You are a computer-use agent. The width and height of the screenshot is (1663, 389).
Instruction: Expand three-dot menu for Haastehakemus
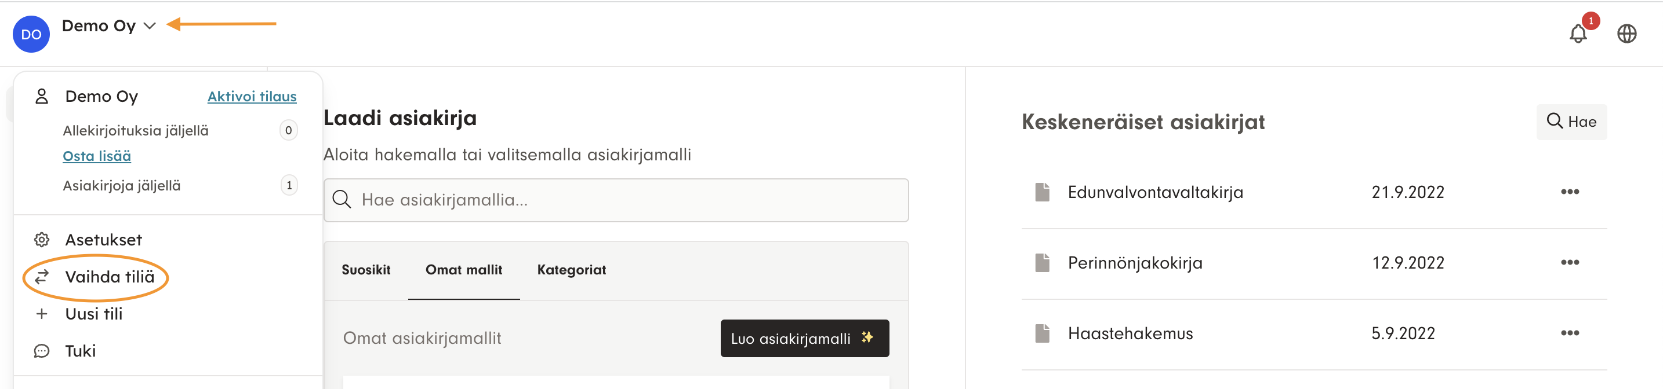click(x=1570, y=333)
